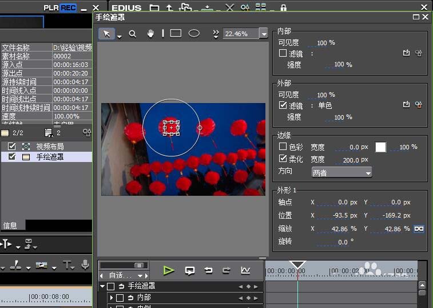The width and height of the screenshot is (433, 308).
Task: Toggle the loop playback icon
Action: tap(190, 270)
